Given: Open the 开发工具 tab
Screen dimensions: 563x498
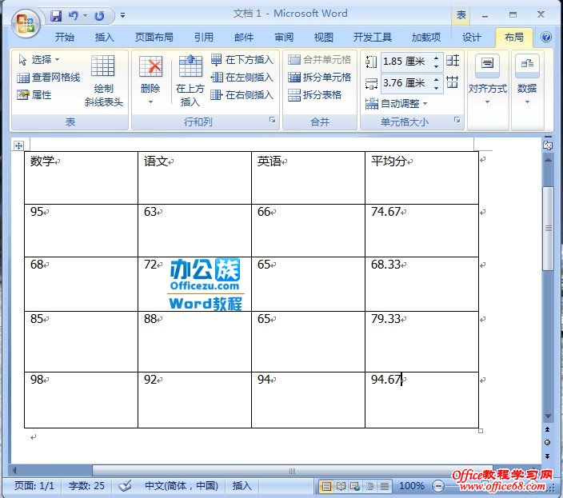Looking at the screenshot, I should 373,38.
